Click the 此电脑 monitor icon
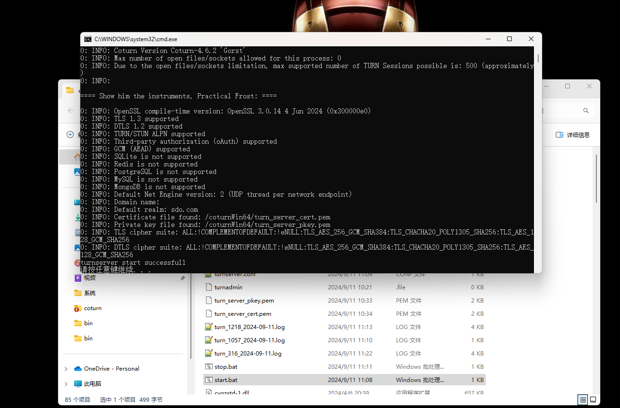 pos(78,384)
